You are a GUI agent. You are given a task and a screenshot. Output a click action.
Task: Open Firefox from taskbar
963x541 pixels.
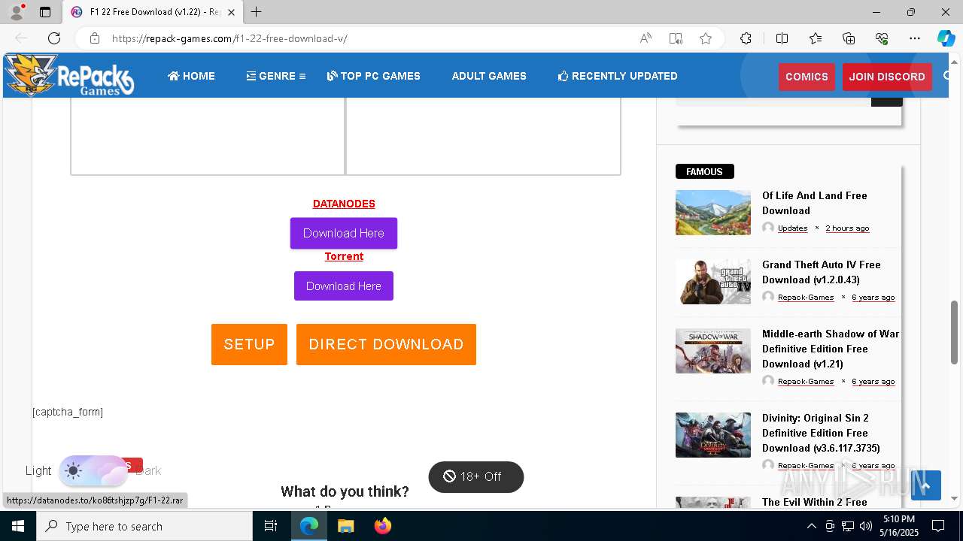383,526
